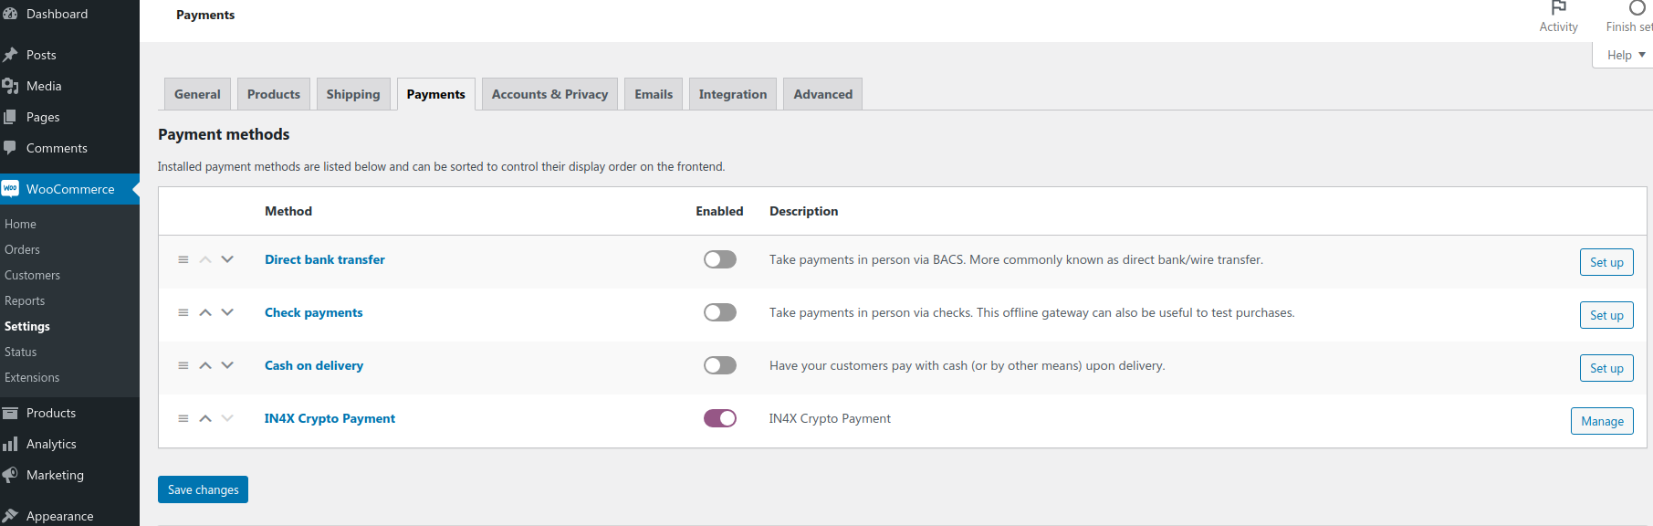Open the Integration tab
The height and width of the screenshot is (526, 1653).
733,94
